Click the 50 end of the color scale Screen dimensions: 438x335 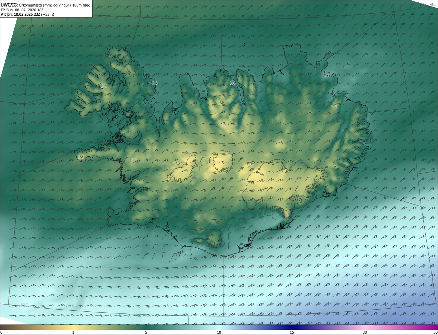coord(435,332)
